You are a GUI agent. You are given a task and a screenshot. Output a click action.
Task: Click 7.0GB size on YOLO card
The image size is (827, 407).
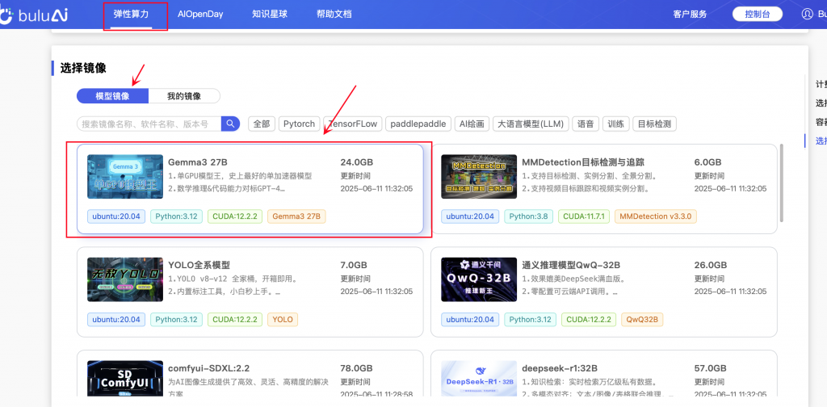[354, 265]
